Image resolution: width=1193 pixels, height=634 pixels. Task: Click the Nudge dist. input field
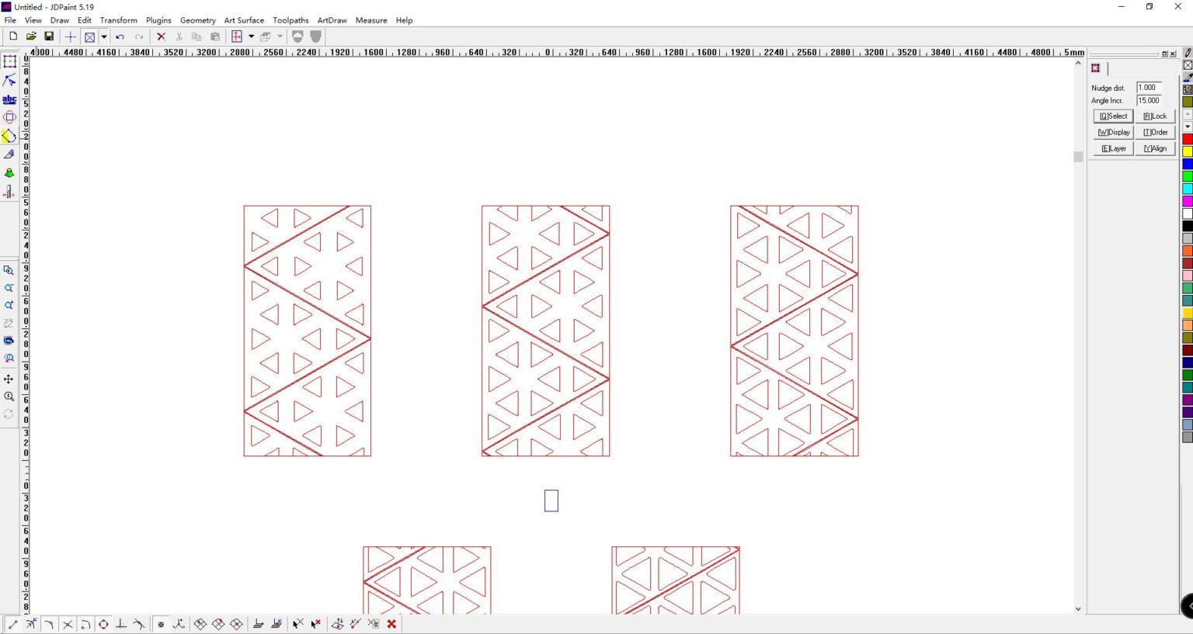(1149, 88)
